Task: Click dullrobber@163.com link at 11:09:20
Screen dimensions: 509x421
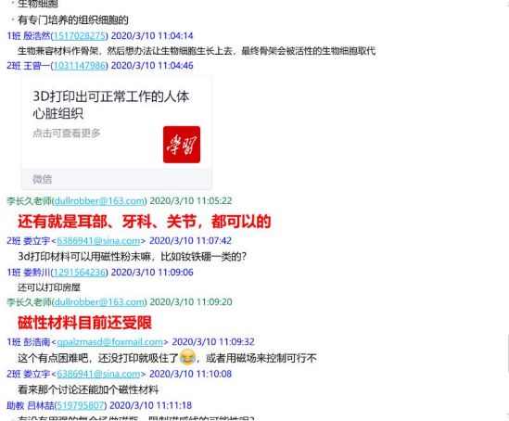Action: pos(99,302)
